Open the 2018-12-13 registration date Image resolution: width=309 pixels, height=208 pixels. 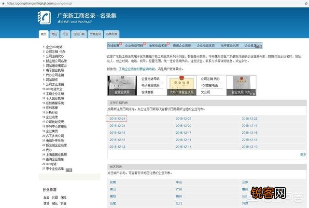tap(250, 140)
